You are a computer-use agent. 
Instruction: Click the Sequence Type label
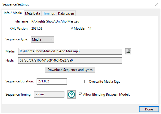pos(17,39)
